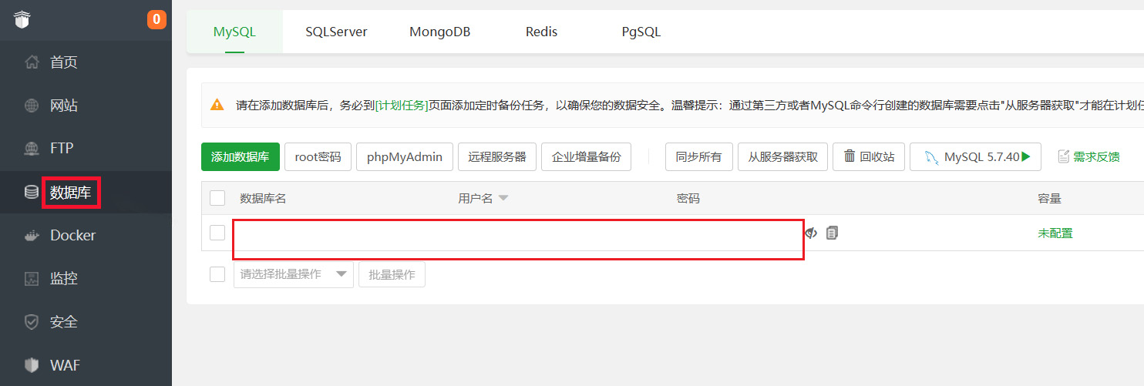Click the WAF shield icon
The width and height of the screenshot is (1144, 386).
tap(32, 364)
